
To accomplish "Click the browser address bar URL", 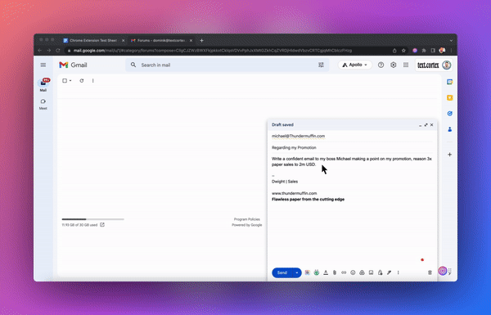I will [x=213, y=51].
